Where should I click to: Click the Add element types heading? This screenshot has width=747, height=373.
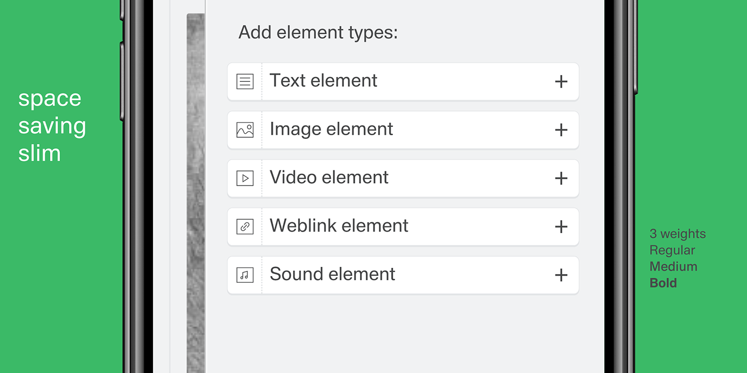pos(318,33)
